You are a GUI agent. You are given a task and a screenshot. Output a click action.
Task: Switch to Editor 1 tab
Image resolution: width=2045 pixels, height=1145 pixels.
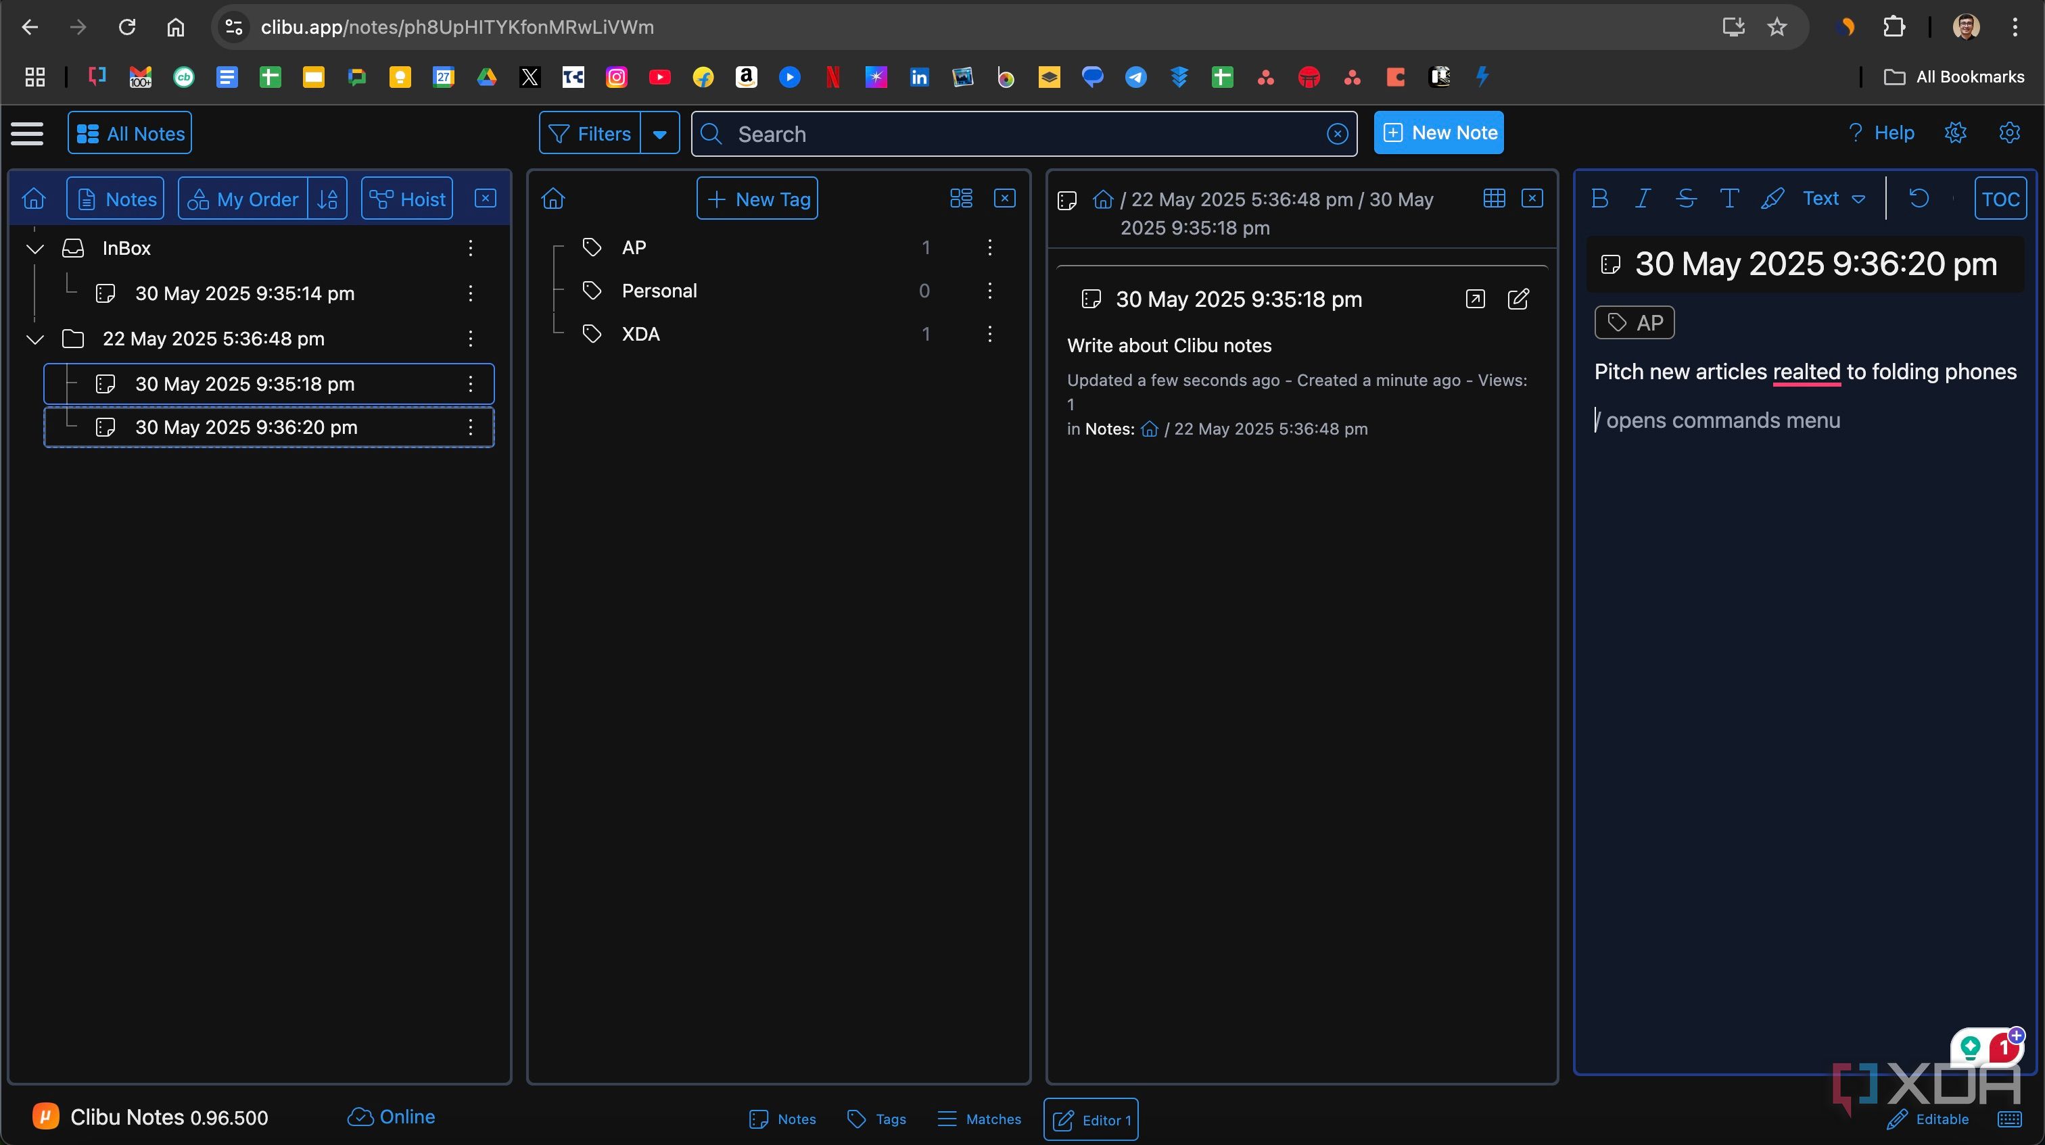tap(1091, 1119)
